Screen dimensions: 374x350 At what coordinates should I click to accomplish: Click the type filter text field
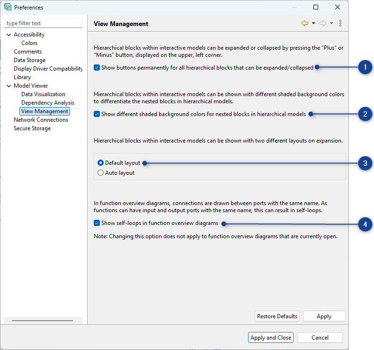pos(43,23)
